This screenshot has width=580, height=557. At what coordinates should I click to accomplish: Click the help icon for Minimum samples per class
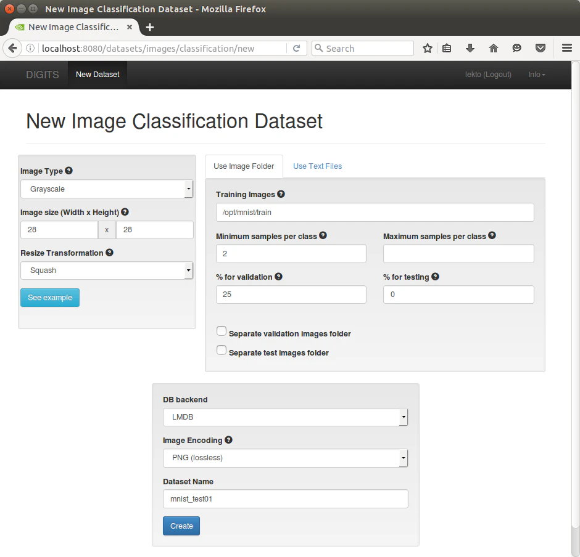[323, 235]
